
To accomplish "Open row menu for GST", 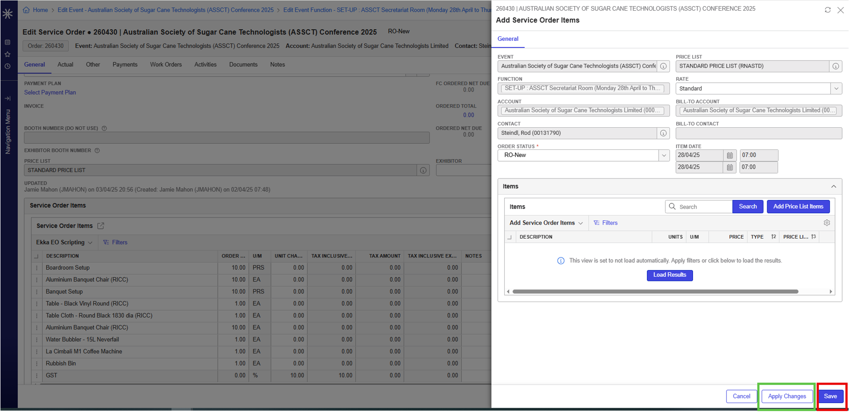I will click(x=37, y=375).
